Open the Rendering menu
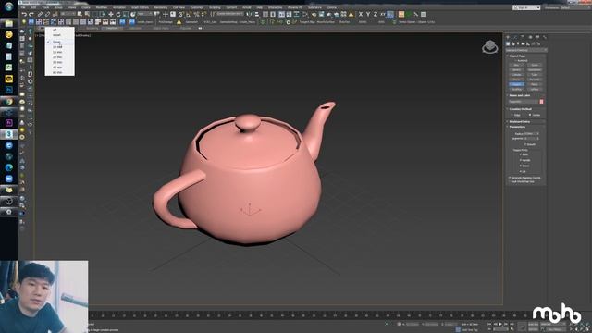Viewport: 592px width, 333px height. [160, 7]
